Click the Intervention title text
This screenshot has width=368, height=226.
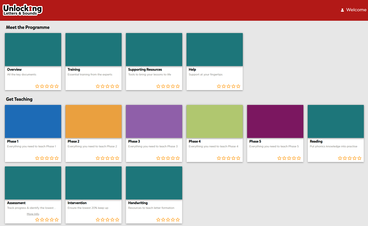[77, 203]
